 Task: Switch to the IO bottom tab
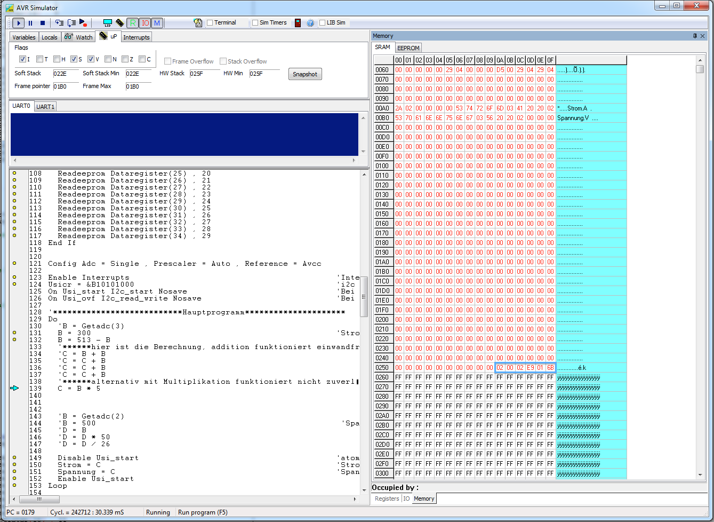[x=406, y=499]
